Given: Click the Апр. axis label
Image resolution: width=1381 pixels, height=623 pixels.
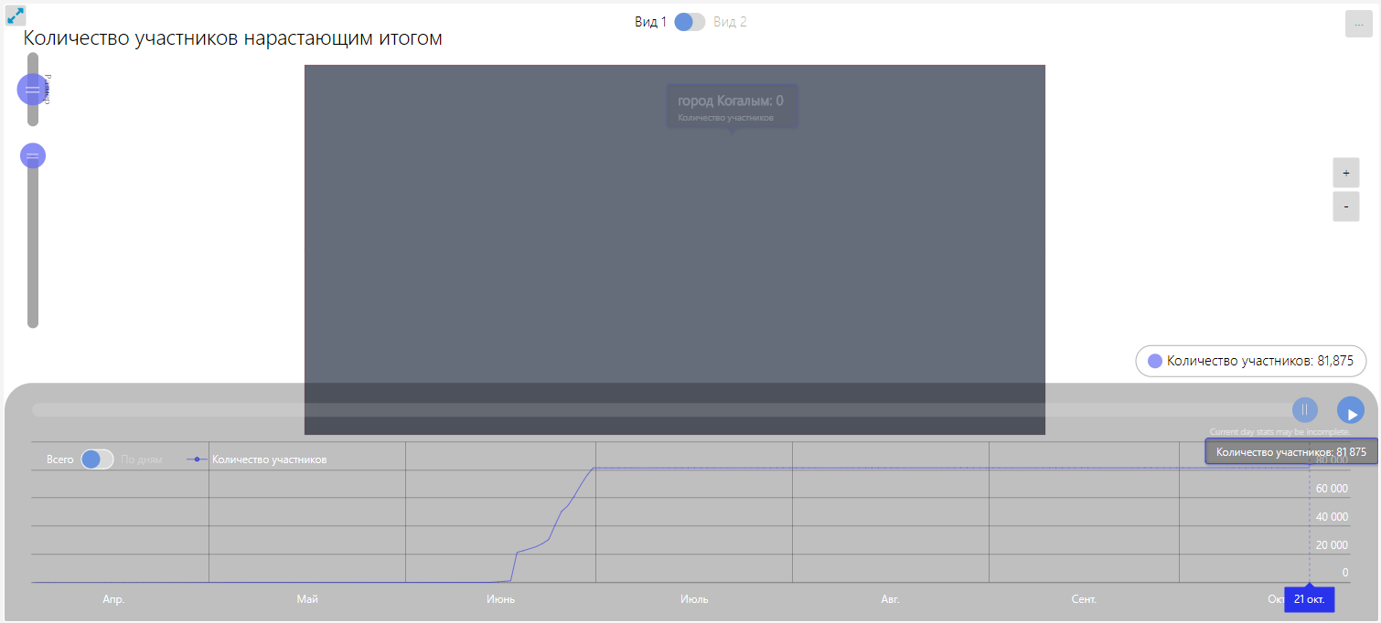Looking at the screenshot, I should coord(113,599).
